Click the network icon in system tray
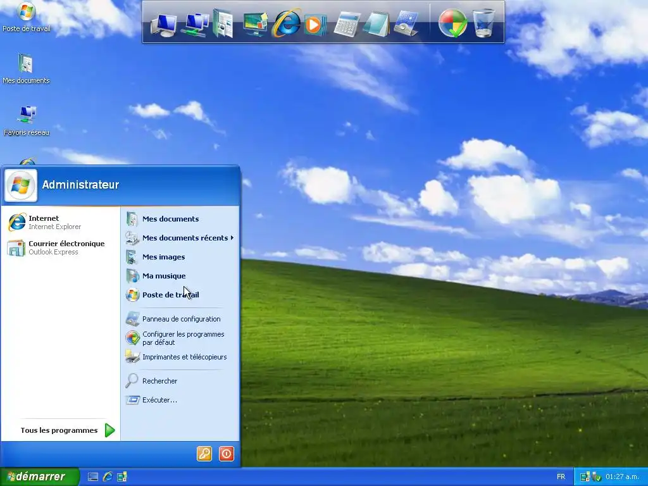648x486 pixels. 585,477
